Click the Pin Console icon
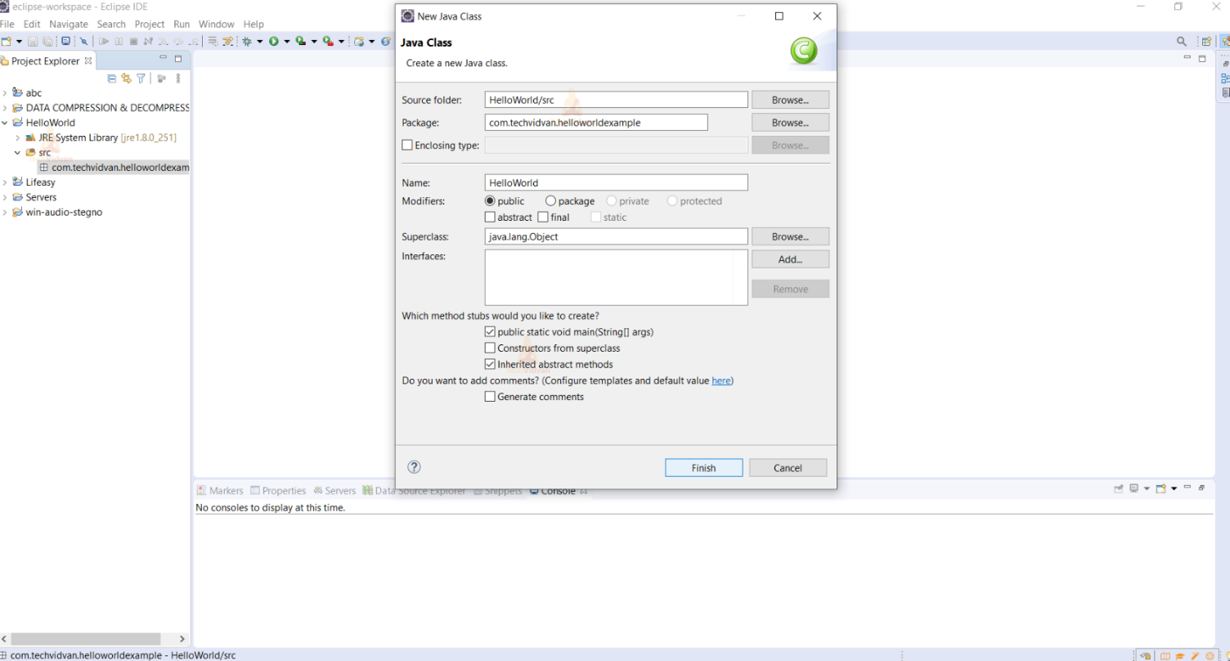1230x661 pixels. (1119, 488)
